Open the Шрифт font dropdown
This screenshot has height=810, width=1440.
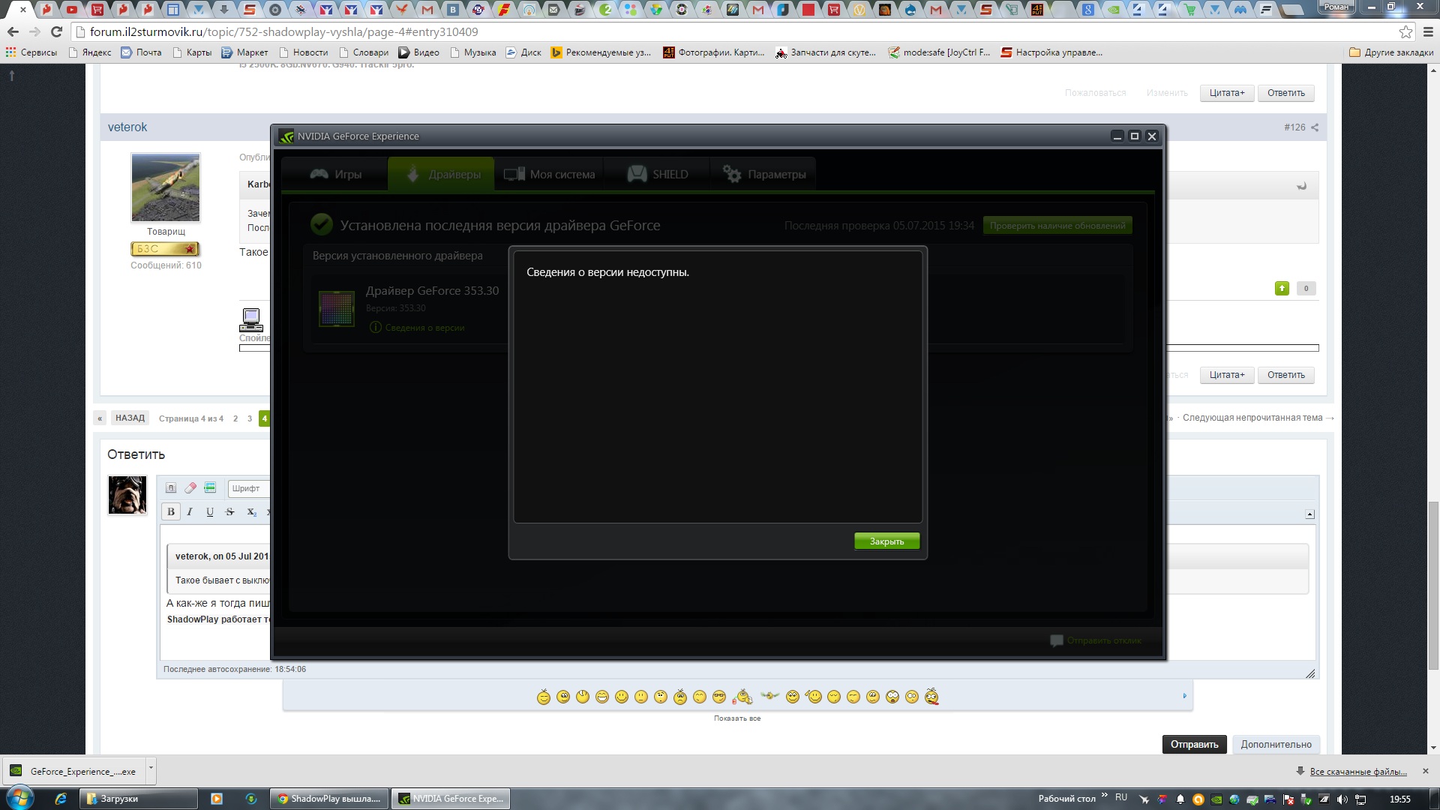coord(249,488)
